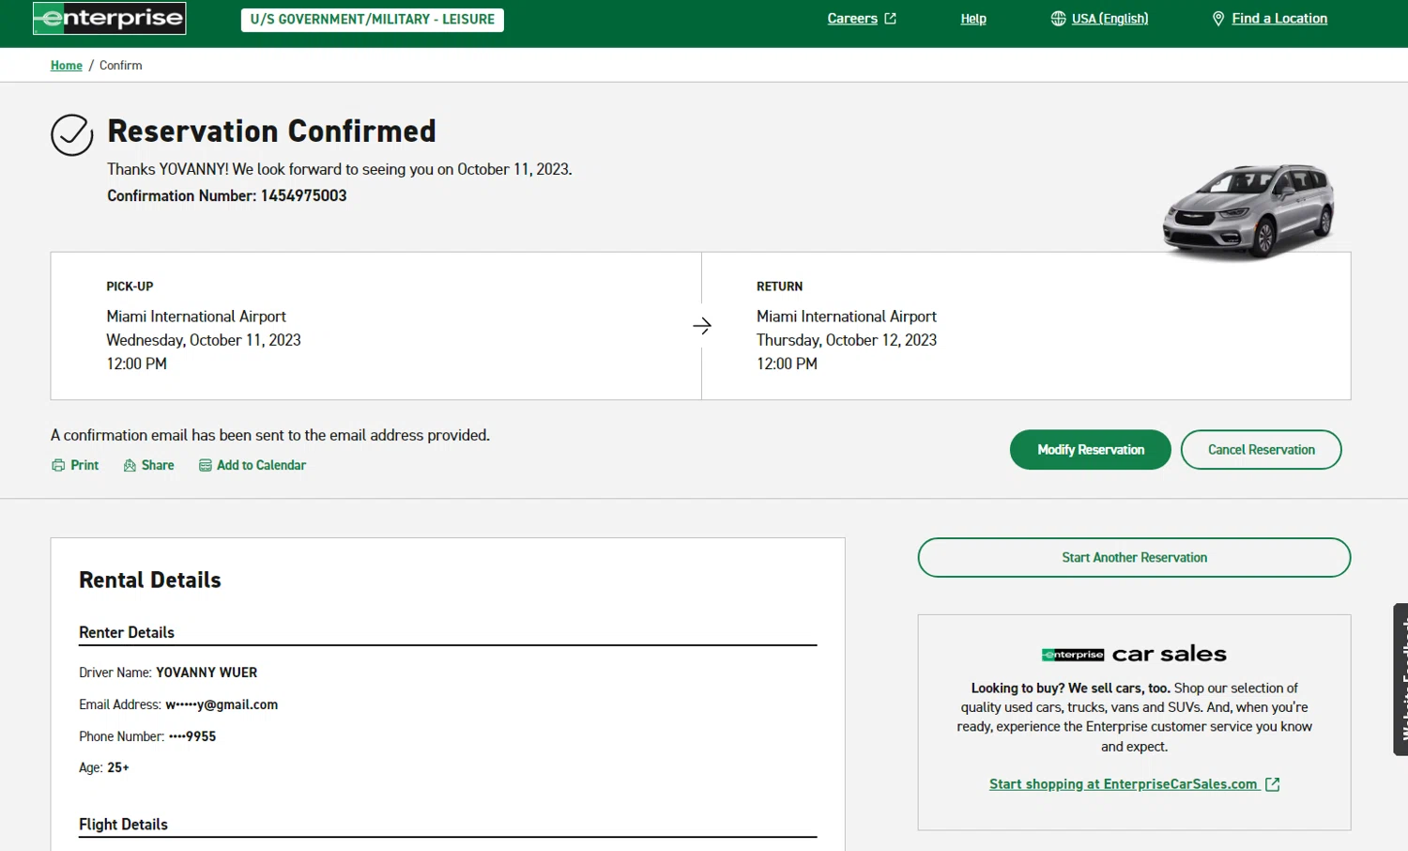
Task: Go to Home via breadcrumb link
Action: [x=67, y=66]
